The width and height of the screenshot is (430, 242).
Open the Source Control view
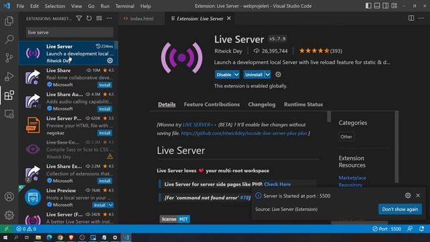9,58
